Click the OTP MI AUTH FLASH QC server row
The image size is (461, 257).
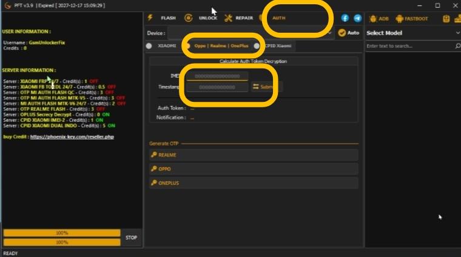pos(58,93)
